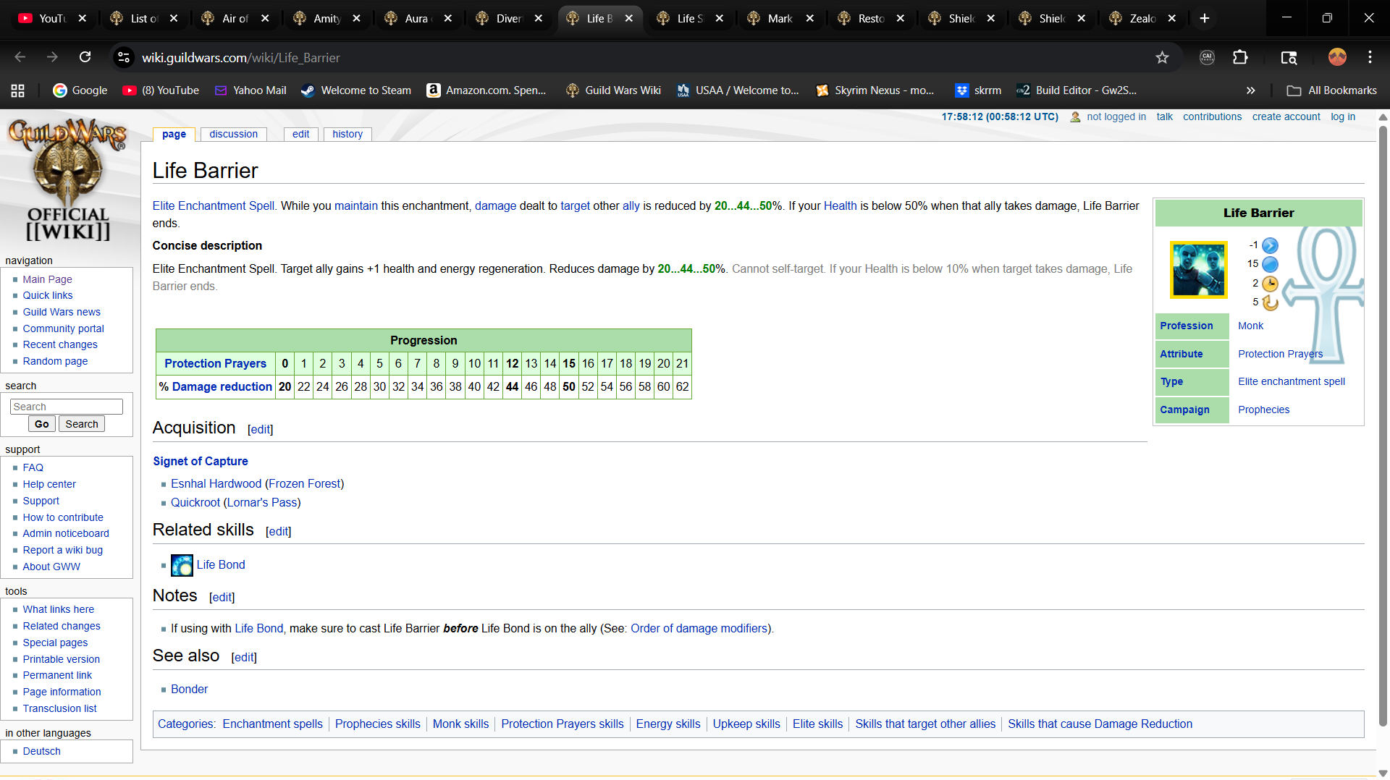Screen dimensions: 1390x780
Task: Open What links here in tools
Action: 58,609
